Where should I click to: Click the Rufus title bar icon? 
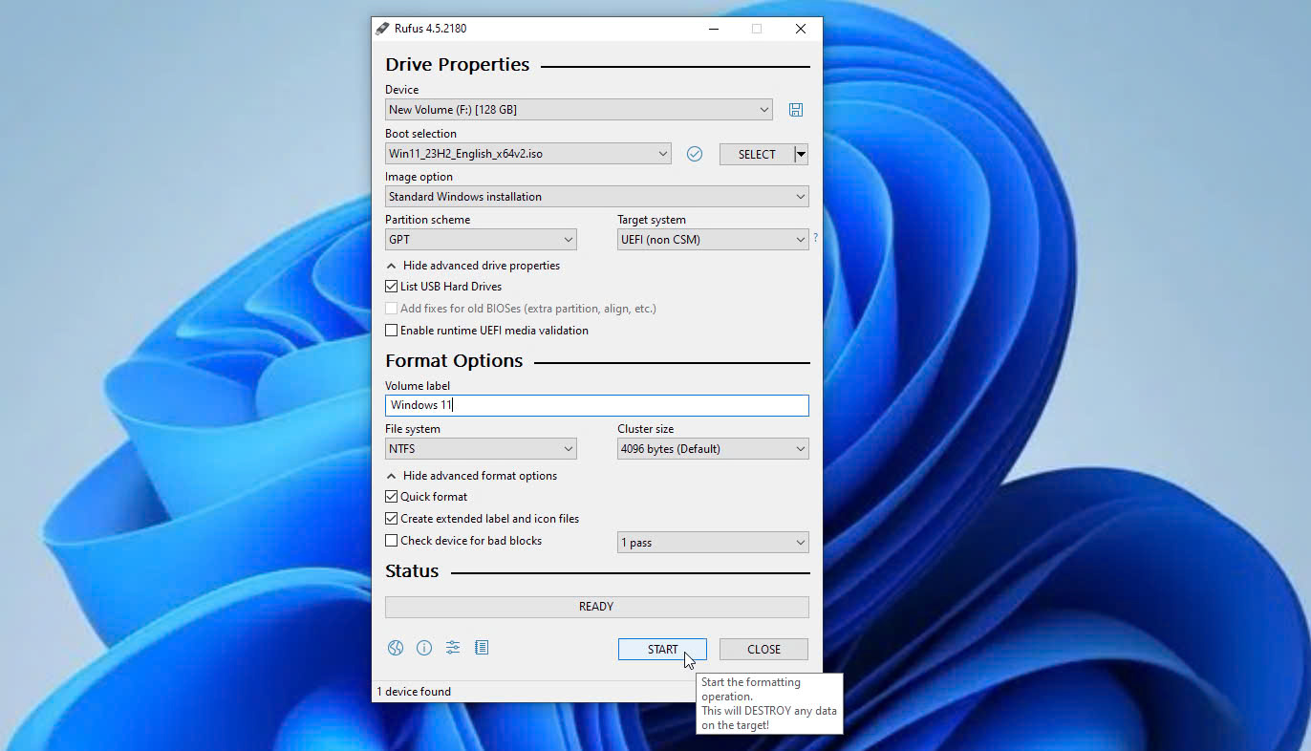(382, 29)
